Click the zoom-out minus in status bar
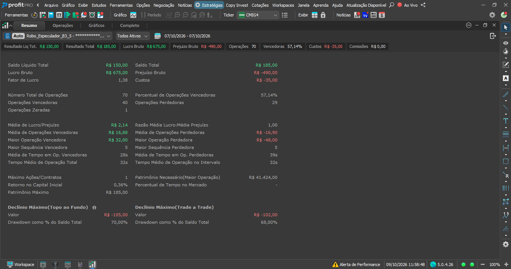The image size is (511, 269). [x=483, y=265]
